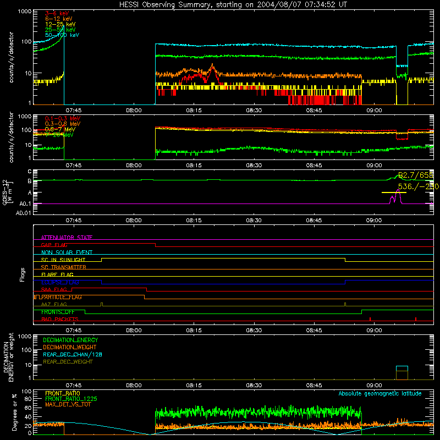Click the Absolute geomagnetic latitude label

380,393
